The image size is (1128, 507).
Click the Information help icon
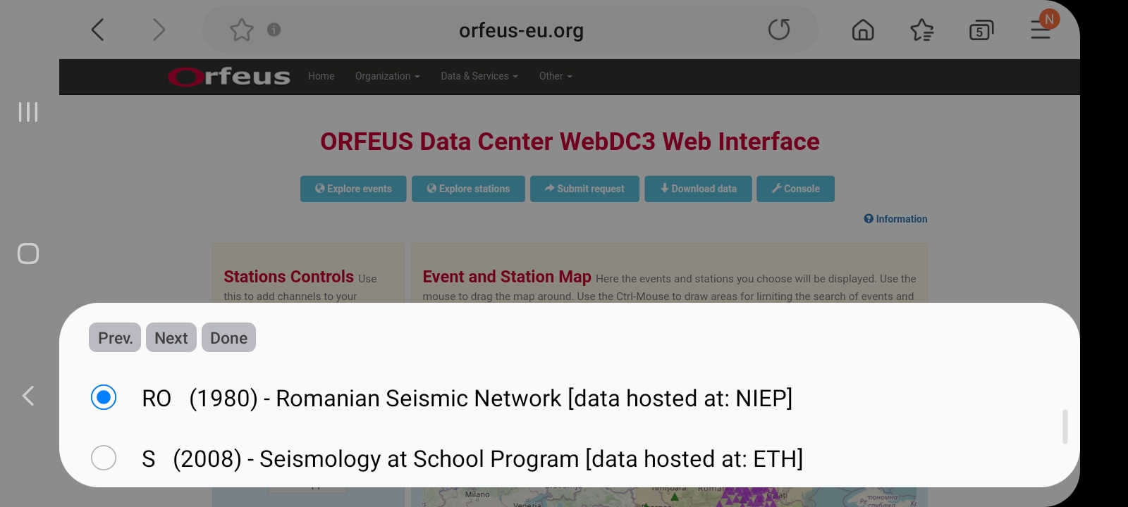click(x=895, y=219)
